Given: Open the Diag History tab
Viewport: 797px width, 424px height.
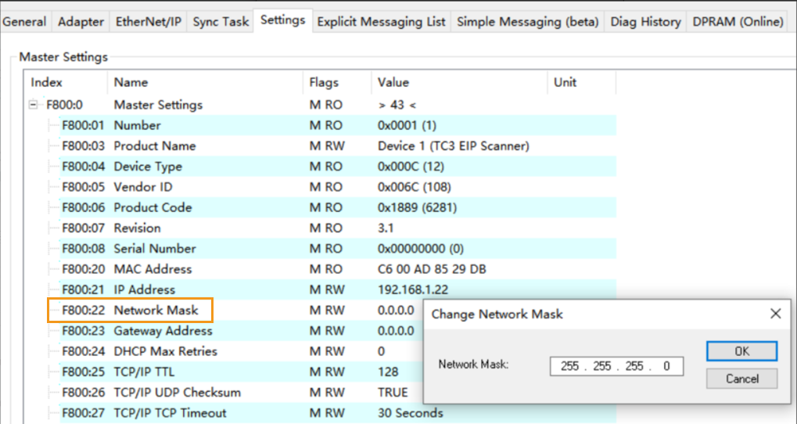Looking at the screenshot, I should click(x=645, y=22).
